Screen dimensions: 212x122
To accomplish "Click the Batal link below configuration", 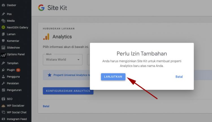I will [x=46, y=106].
